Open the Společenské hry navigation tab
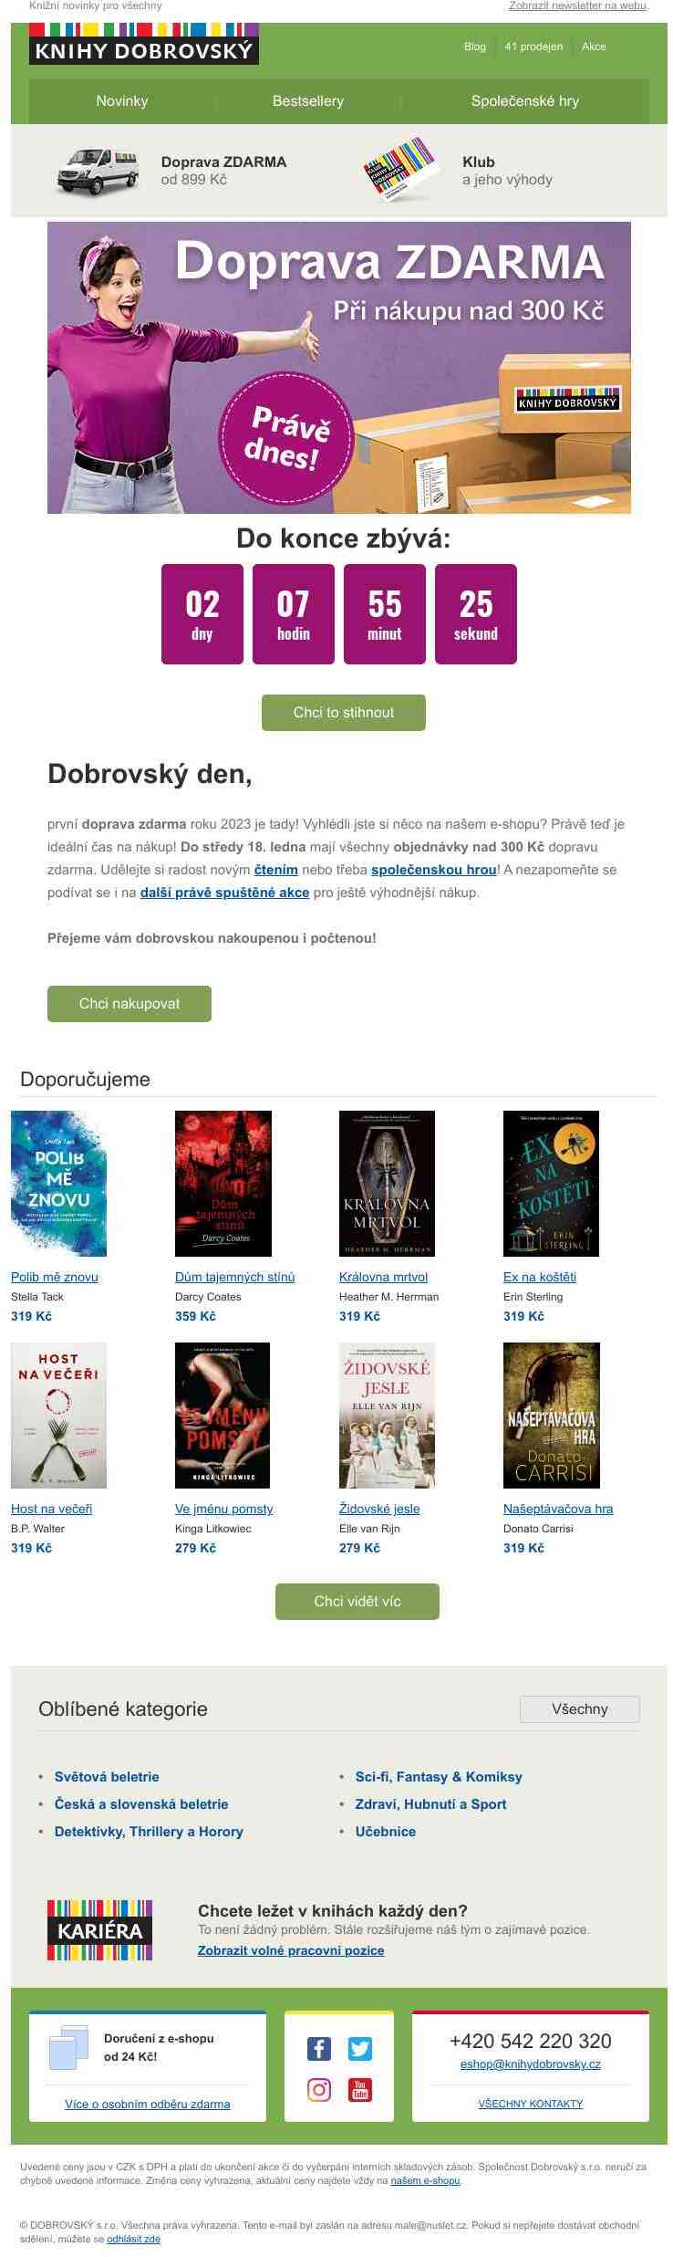Viewport: 673px width, 2257px height. pos(525,101)
